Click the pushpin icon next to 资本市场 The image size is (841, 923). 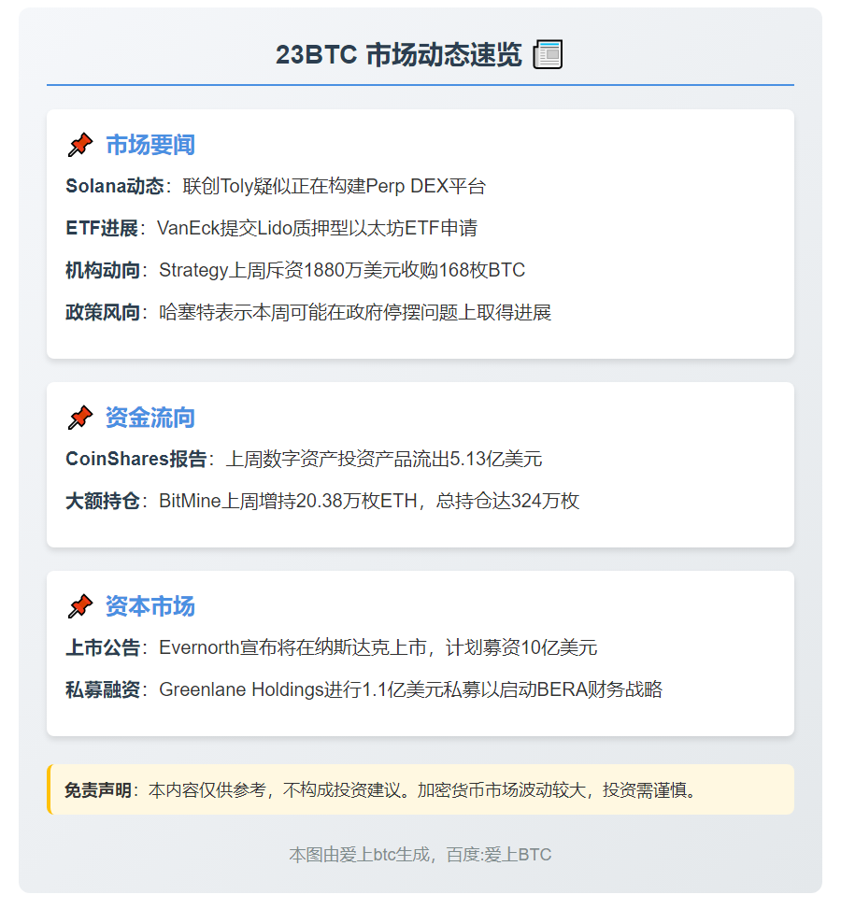[x=80, y=606]
